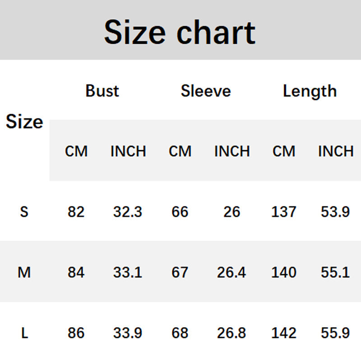Click the CM subheader under Bust

pyautogui.click(x=76, y=151)
